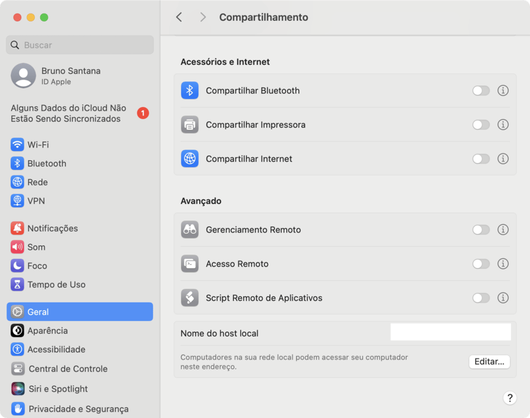Open Bruno Santana ID Apple account
The width and height of the screenshot is (530, 418).
coord(71,76)
